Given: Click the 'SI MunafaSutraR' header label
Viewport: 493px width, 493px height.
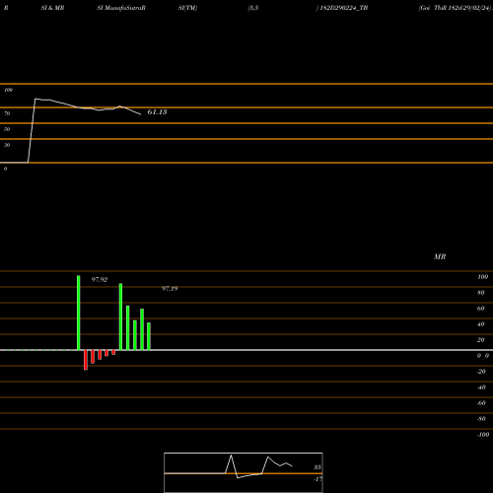Looking at the screenshot, I should click(121, 8).
